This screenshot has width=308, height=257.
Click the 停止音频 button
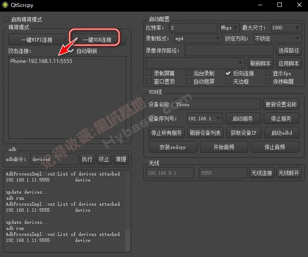[x=275, y=147]
